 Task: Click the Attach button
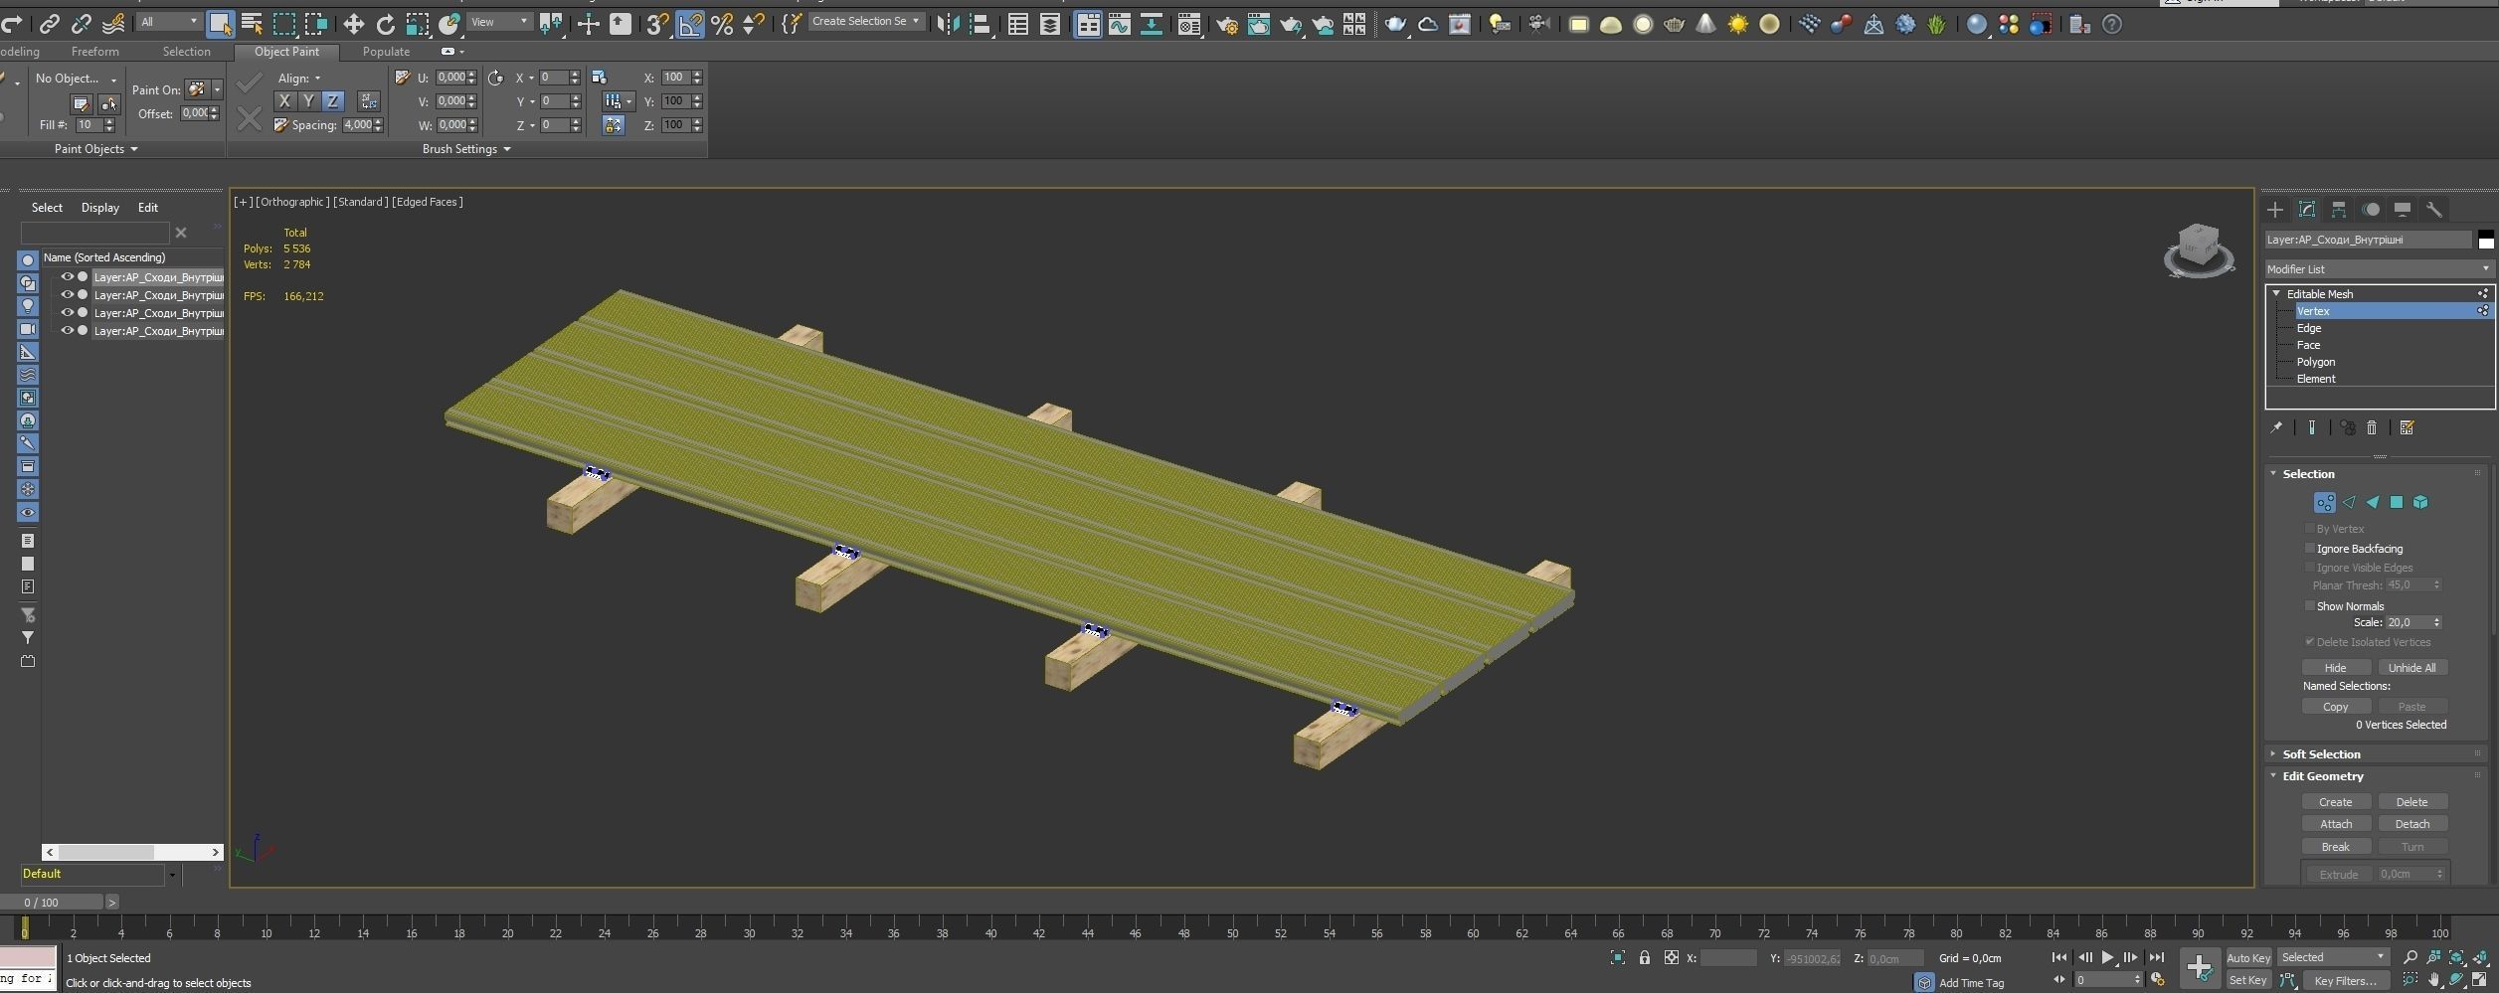pos(2336,823)
